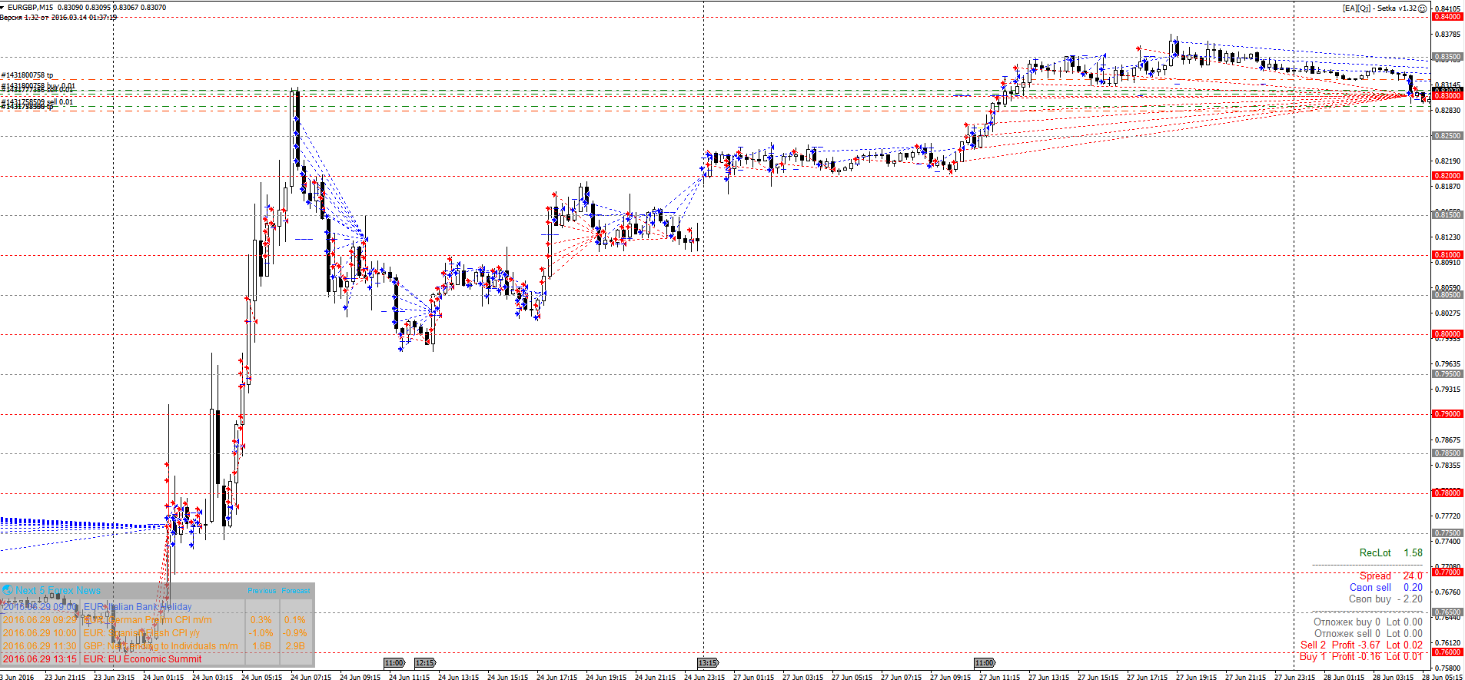Click the red 0.79000 price level tag

[1447, 414]
